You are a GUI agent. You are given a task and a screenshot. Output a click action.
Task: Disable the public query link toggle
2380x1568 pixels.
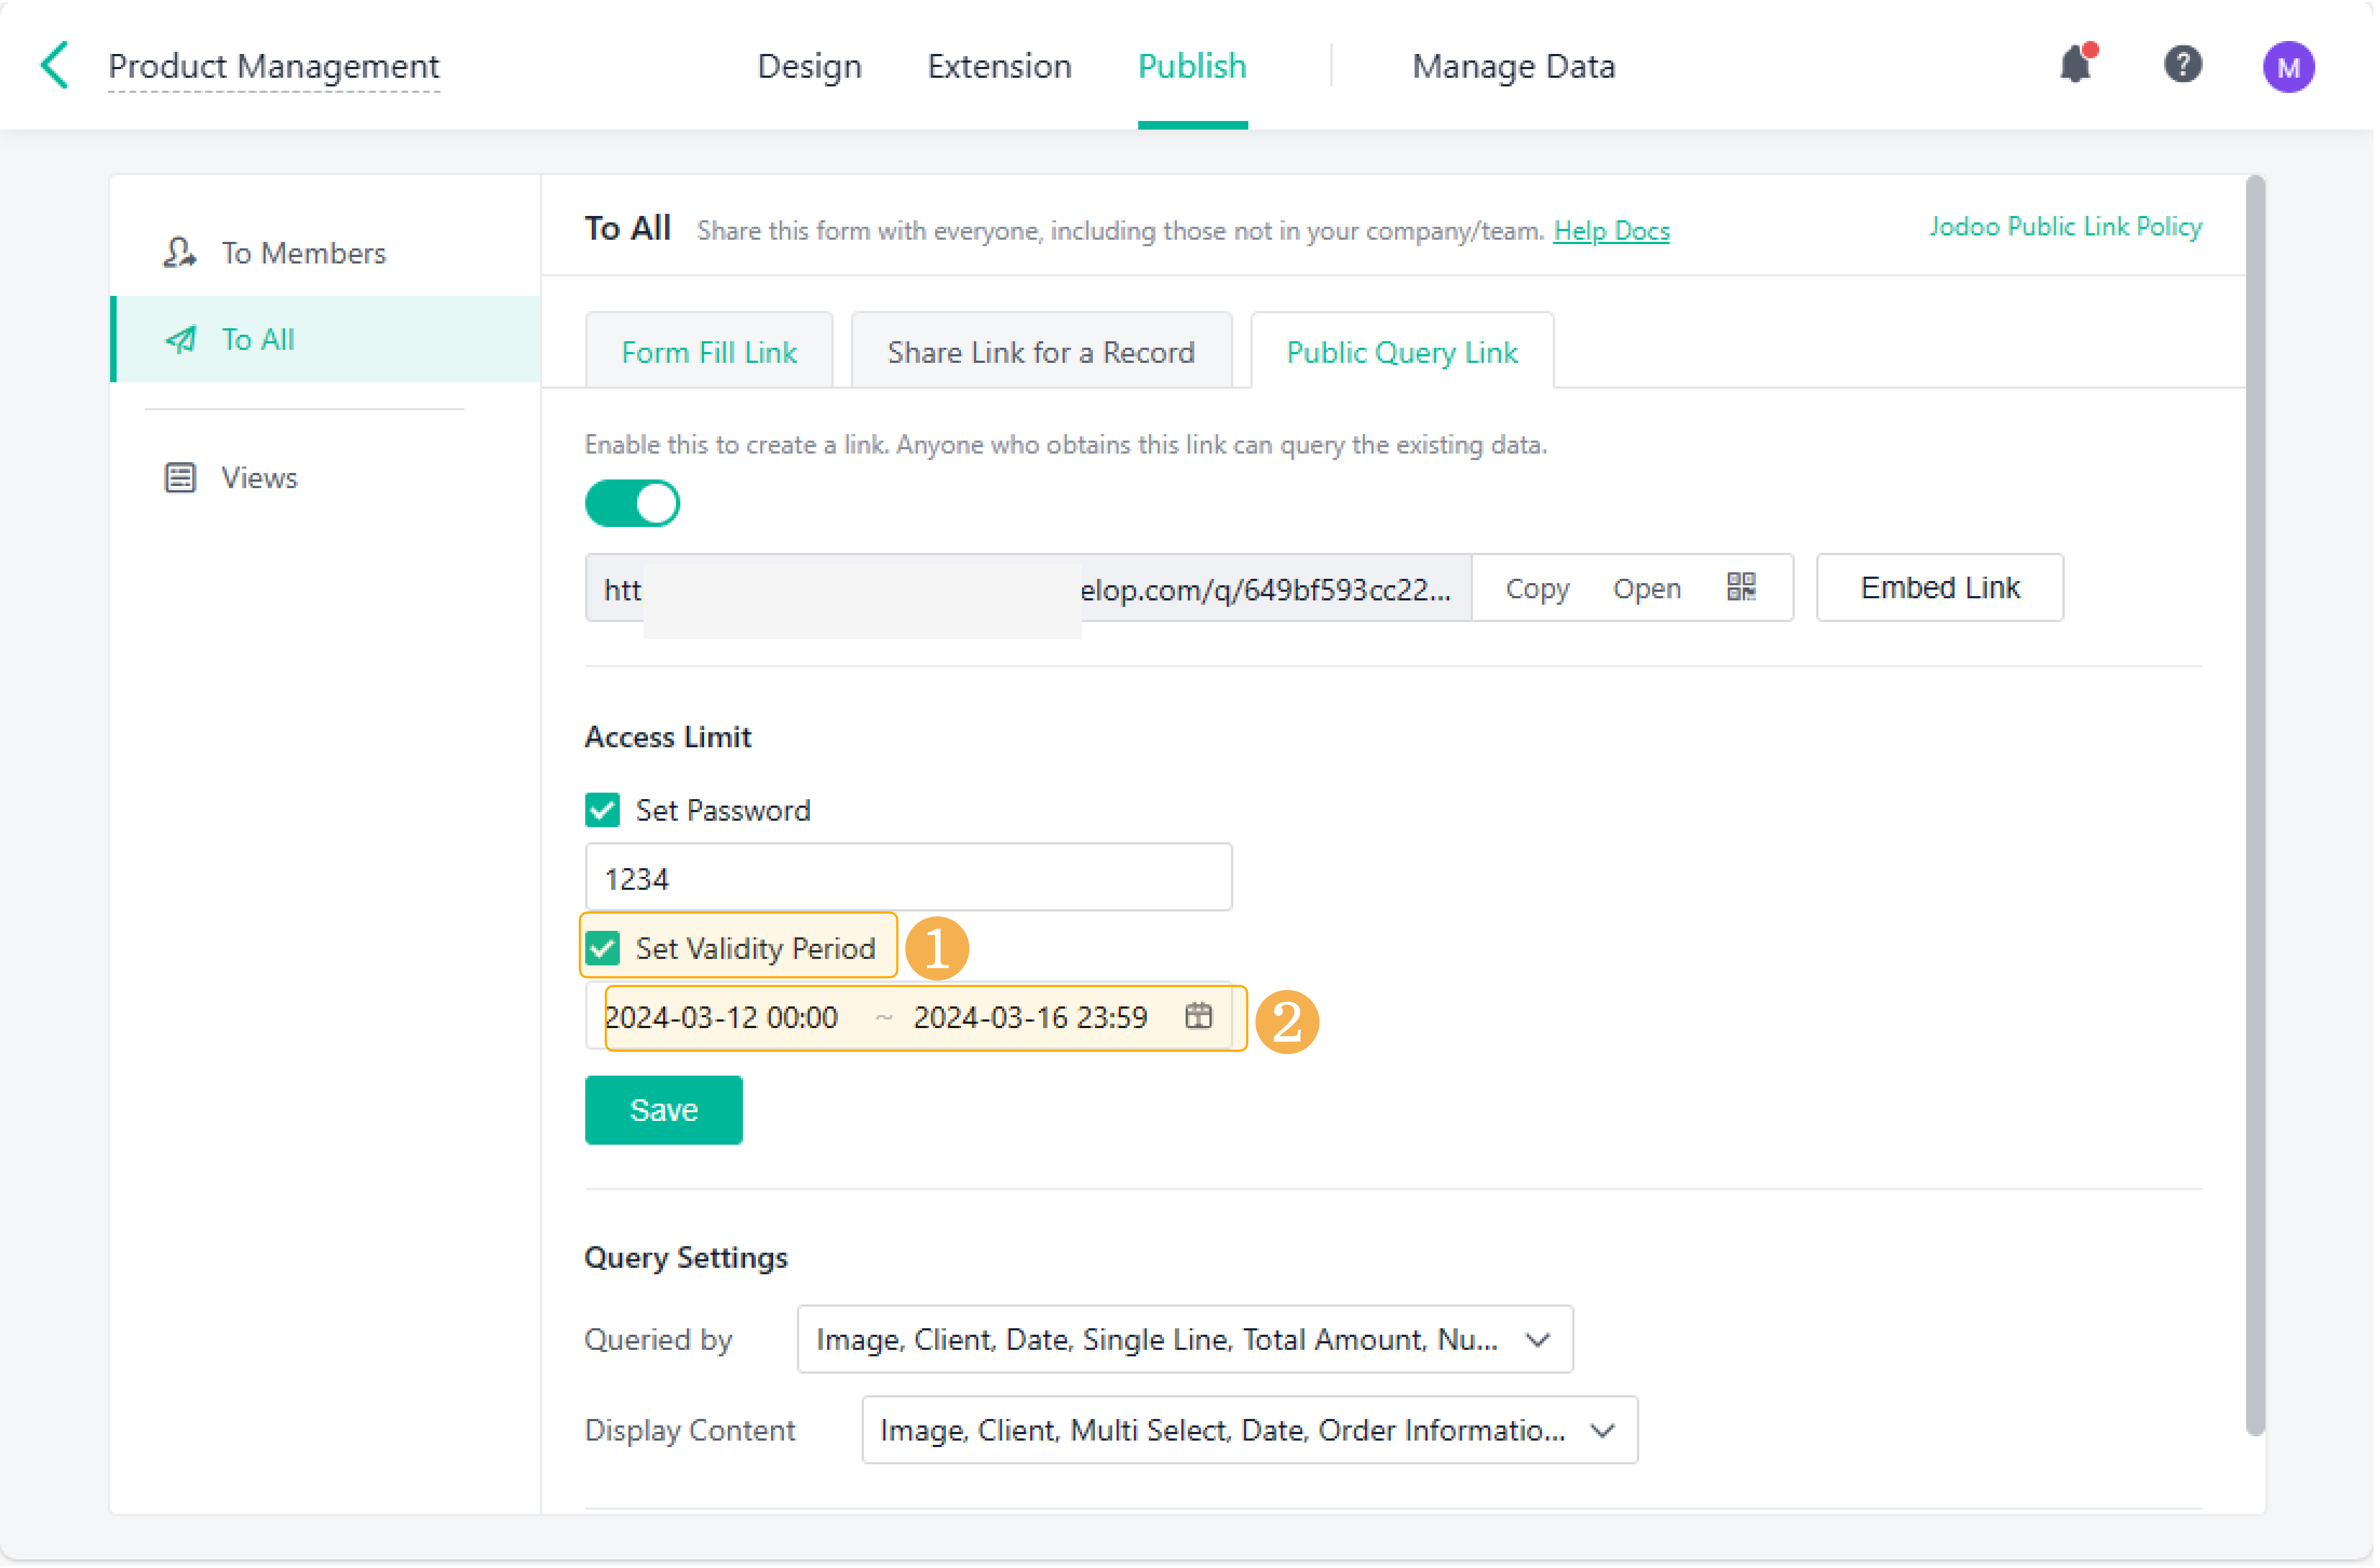(632, 503)
